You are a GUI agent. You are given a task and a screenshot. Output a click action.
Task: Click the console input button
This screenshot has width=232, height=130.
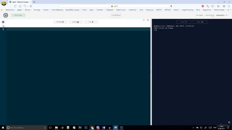click(x=184, y=22)
